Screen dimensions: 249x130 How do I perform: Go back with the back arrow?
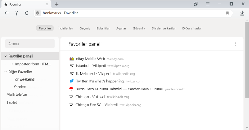click(7, 13)
